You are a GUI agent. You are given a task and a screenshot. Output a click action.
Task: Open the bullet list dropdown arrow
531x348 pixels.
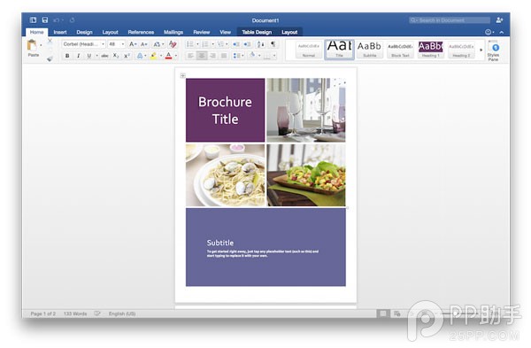coord(197,44)
